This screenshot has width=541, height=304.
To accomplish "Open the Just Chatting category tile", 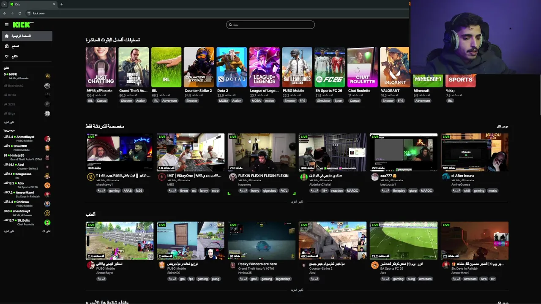I will (101, 67).
